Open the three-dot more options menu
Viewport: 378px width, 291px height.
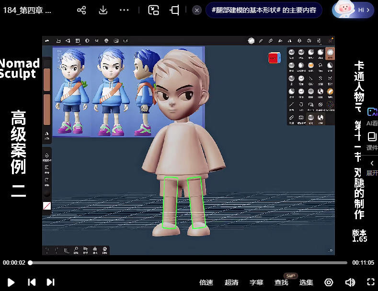[x=124, y=10]
